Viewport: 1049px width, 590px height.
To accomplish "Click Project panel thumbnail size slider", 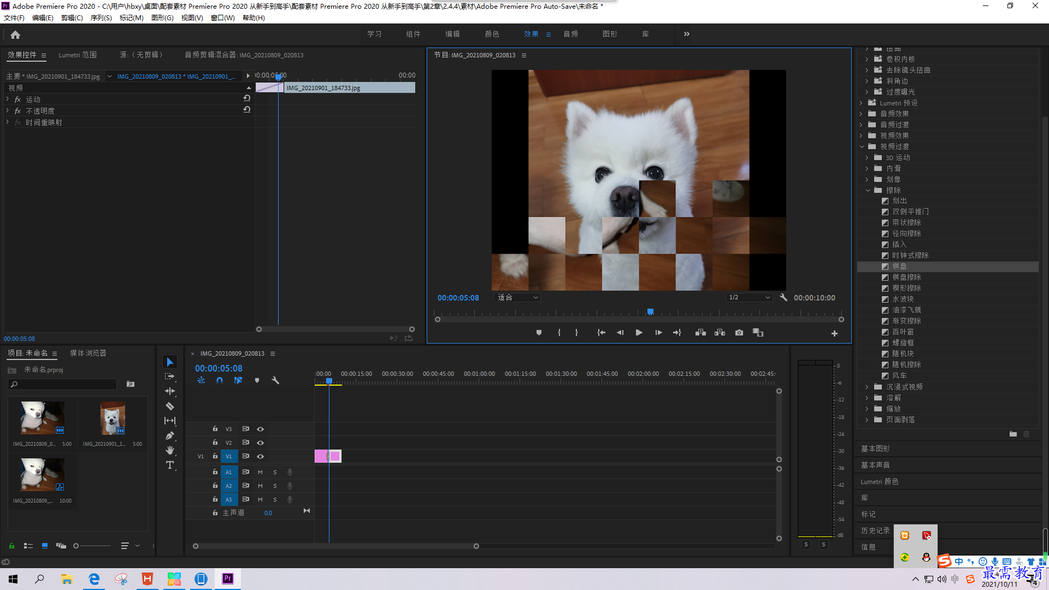I will pyautogui.click(x=76, y=546).
